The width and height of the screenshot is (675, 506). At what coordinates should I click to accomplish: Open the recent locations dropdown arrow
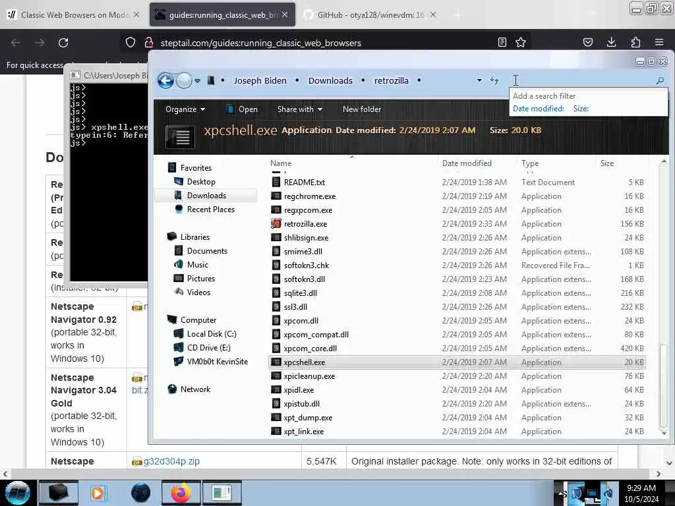[x=197, y=81]
